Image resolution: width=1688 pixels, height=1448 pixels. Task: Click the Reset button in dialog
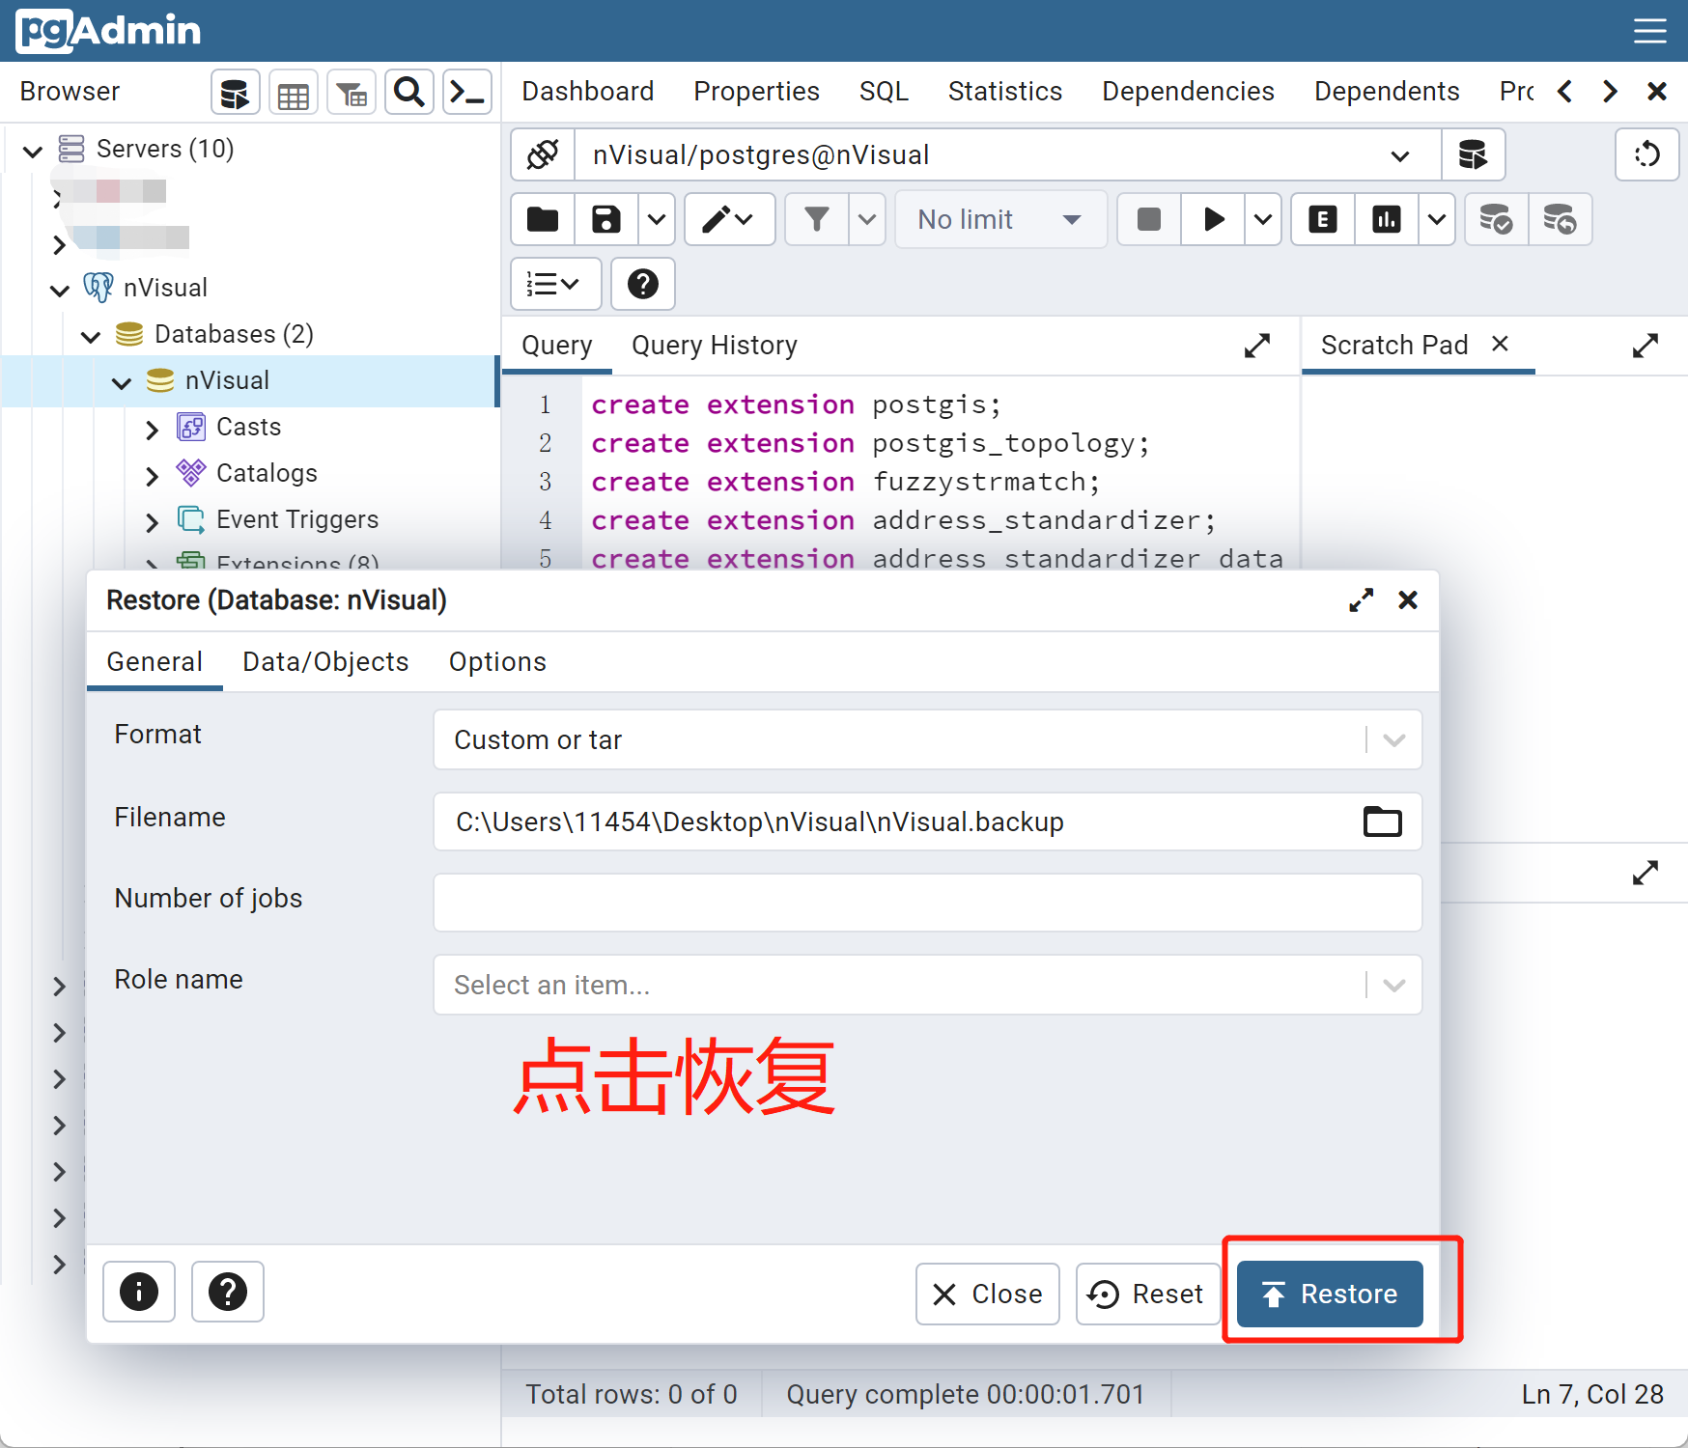1147,1294
